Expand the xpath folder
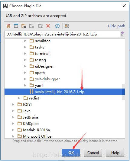The width and height of the screenshot is (130, 161). click(25, 73)
